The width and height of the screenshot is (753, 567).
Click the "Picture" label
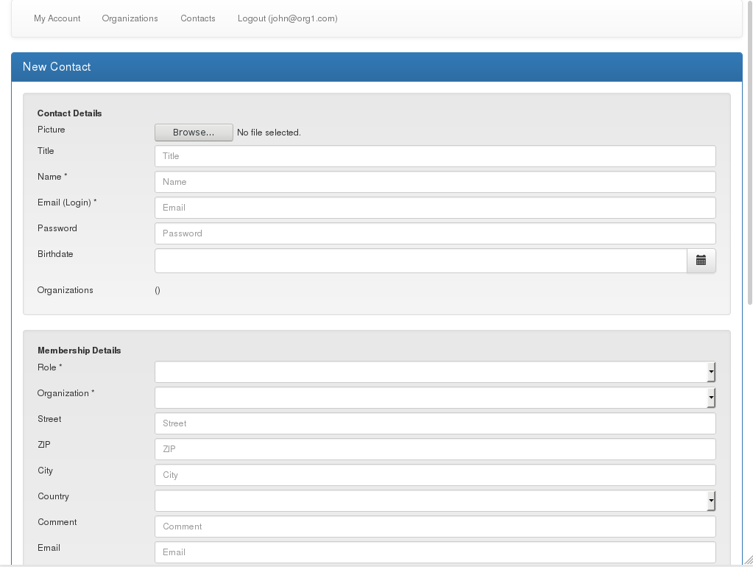[52, 130]
